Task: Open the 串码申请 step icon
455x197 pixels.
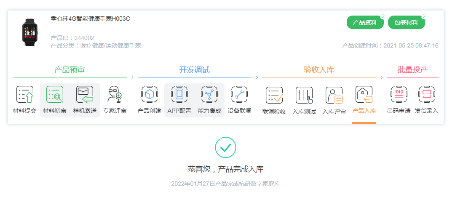Action: pyautogui.click(x=399, y=94)
